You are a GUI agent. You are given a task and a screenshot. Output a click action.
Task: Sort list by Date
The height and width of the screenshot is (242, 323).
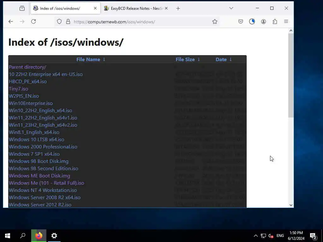(x=221, y=60)
